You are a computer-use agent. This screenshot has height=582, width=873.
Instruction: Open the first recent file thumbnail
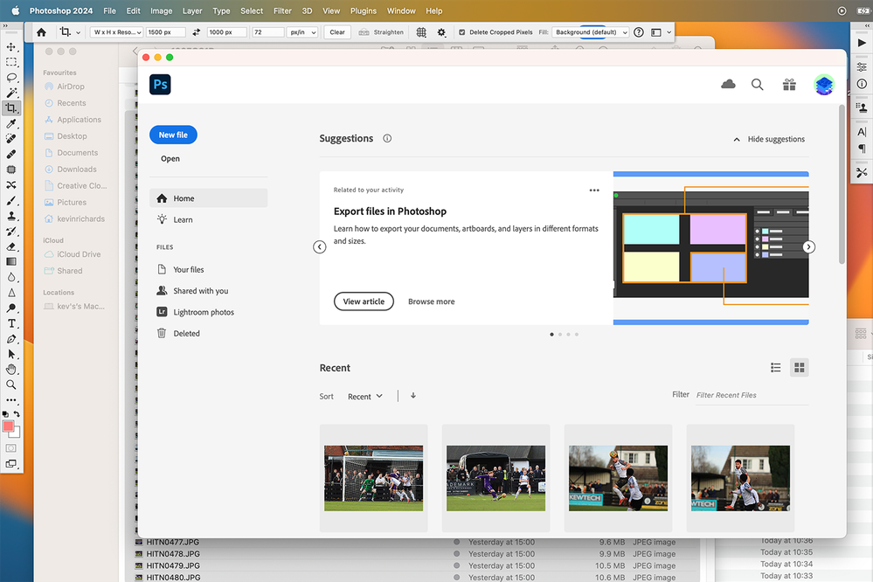coord(373,477)
